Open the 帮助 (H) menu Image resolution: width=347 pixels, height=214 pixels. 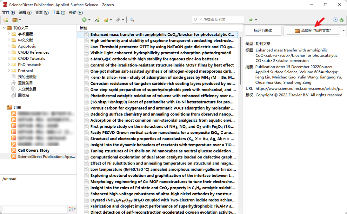click(76, 13)
